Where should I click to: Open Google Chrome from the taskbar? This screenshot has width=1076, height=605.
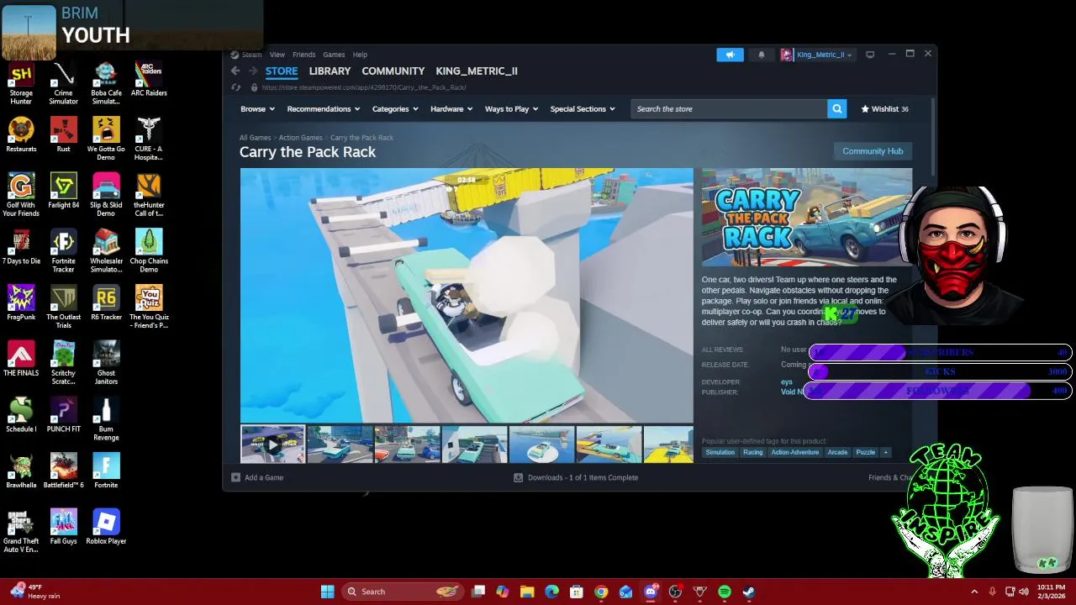601,592
